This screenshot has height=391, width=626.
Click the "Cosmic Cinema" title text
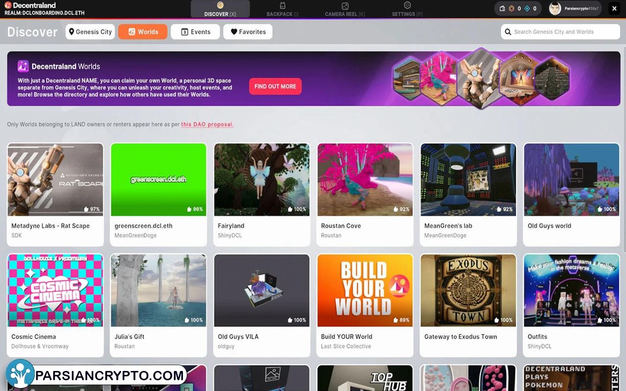click(33, 337)
